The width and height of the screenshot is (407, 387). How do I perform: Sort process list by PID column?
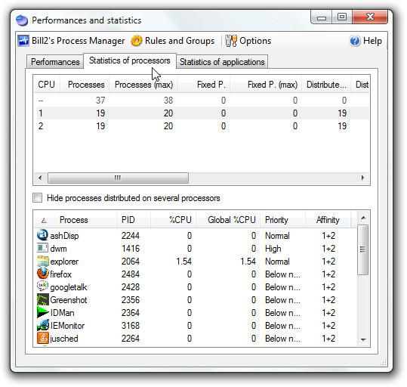click(x=134, y=220)
